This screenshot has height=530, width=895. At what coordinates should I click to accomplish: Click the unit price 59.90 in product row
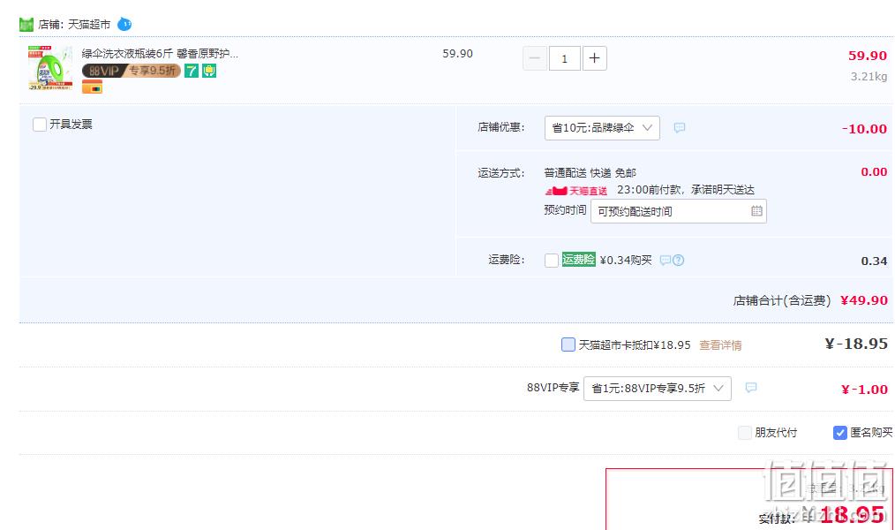coord(458,54)
